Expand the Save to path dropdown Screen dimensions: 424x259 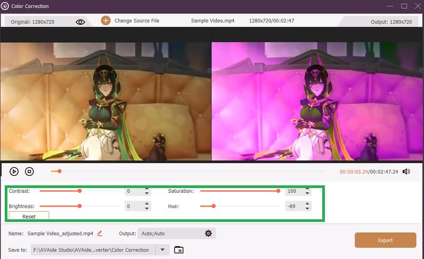click(x=163, y=250)
